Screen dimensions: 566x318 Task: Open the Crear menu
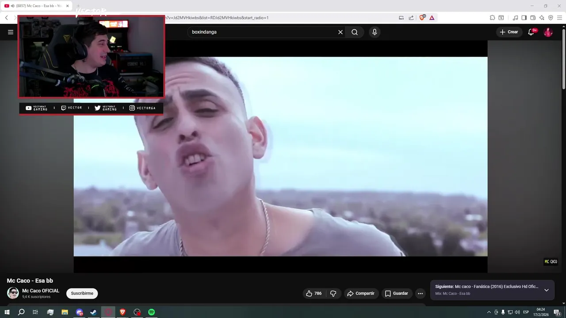tap(509, 32)
